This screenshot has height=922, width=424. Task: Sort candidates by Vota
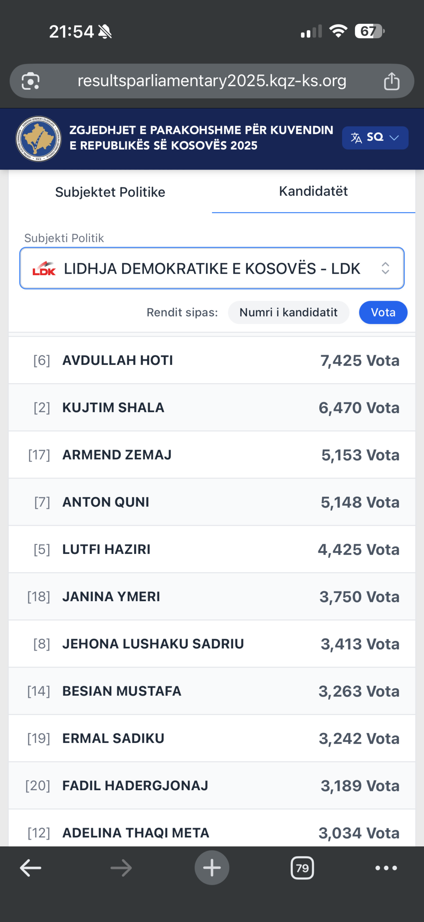(383, 312)
